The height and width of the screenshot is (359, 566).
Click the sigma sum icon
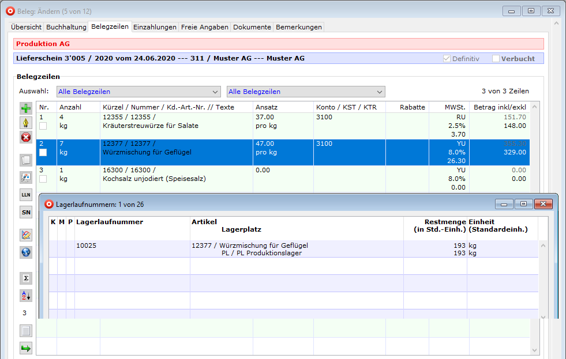[26, 278]
